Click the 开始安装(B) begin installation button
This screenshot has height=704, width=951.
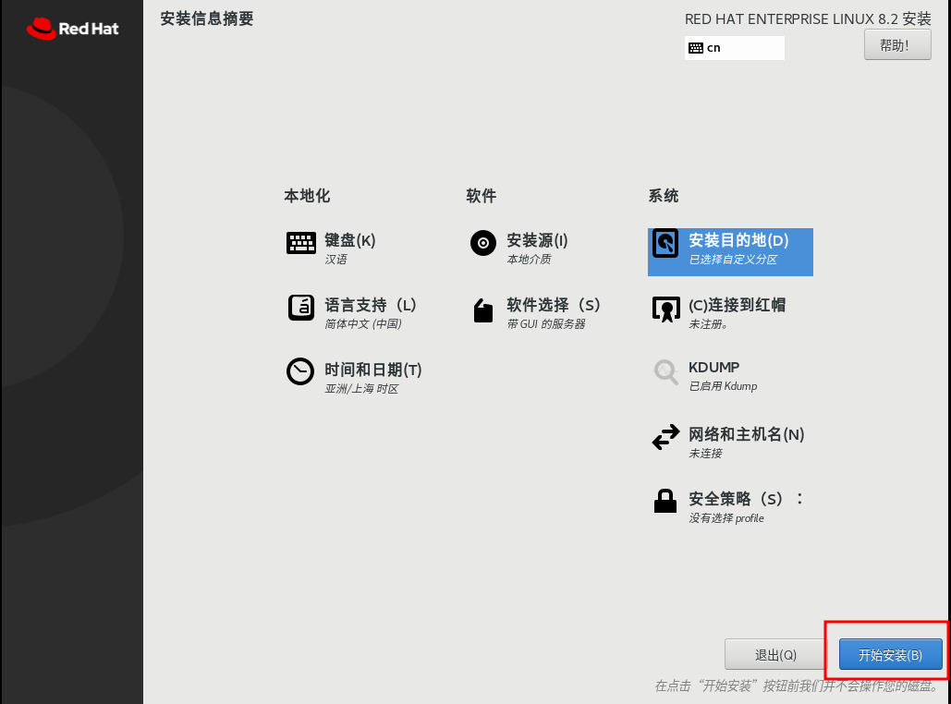(x=890, y=654)
